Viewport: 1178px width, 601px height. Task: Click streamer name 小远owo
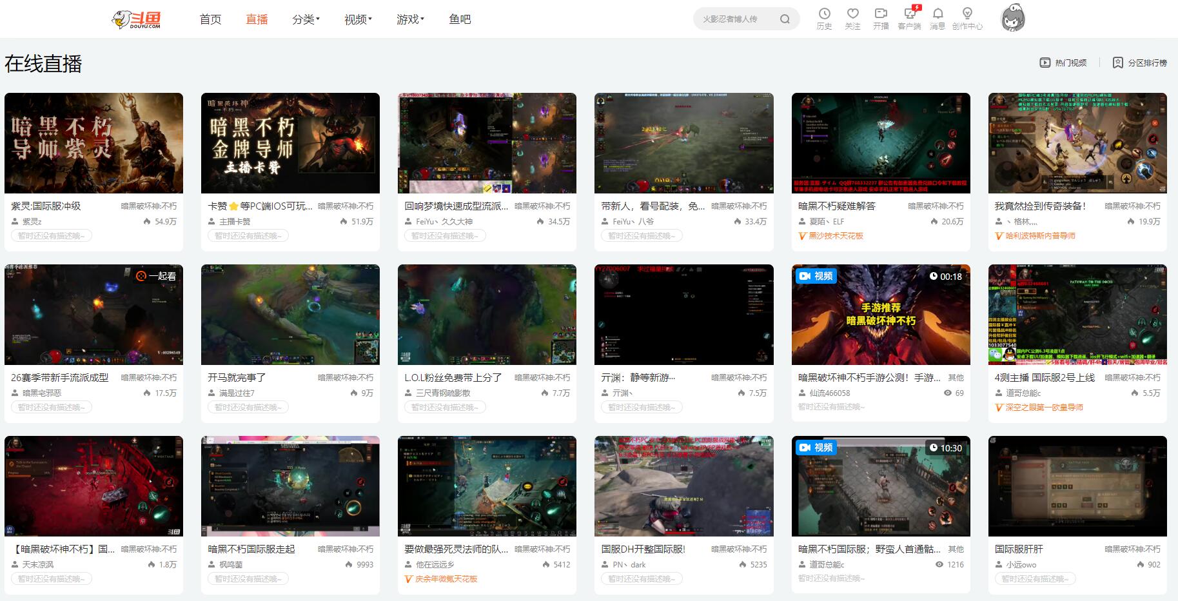[x=1021, y=564]
